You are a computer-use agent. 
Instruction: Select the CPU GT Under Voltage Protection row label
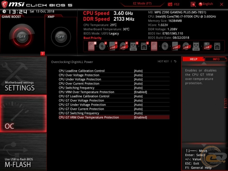[x=82, y=104]
